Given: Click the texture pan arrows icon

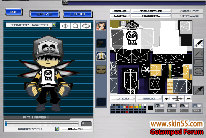Looking at the screenshot, I should (177, 99).
